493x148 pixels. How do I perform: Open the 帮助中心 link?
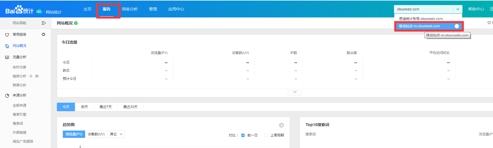click(x=476, y=9)
